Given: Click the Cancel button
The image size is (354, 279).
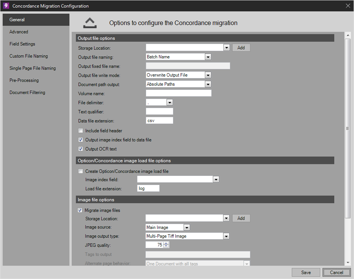Looking at the screenshot, I should coord(337,273).
